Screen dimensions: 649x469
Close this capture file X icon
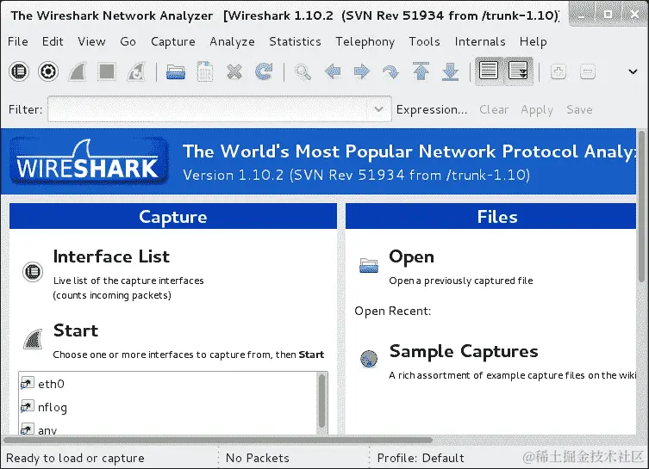pyautogui.click(x=234, y=72)
